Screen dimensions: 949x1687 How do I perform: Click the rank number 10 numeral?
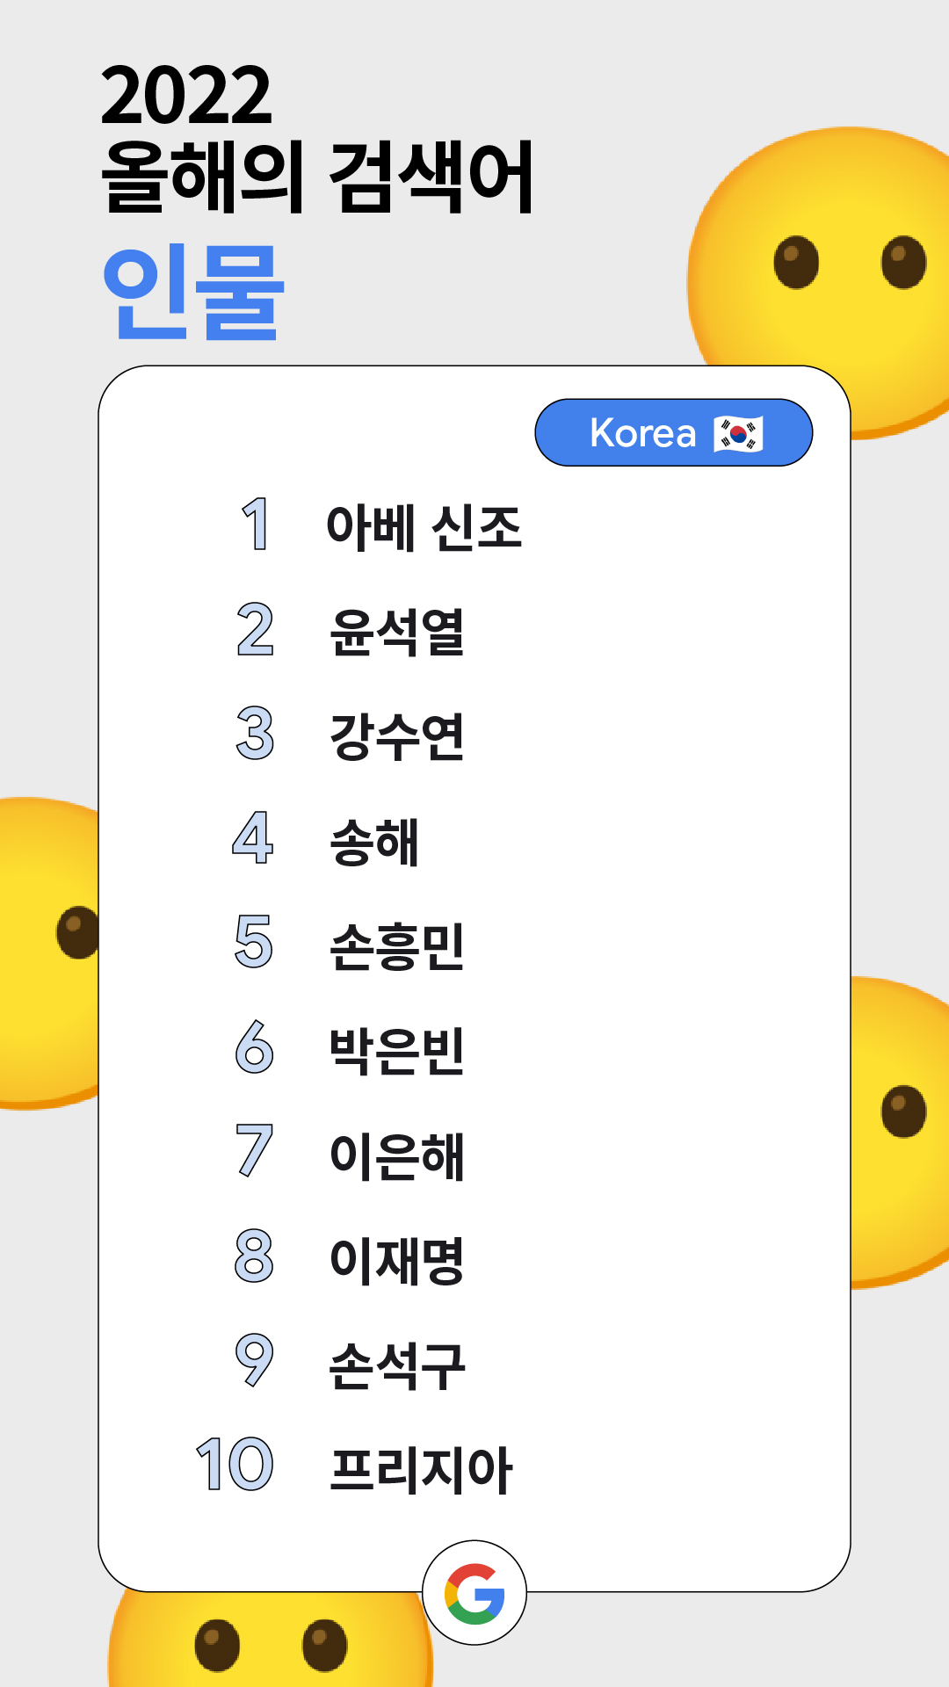[235, 1465]
